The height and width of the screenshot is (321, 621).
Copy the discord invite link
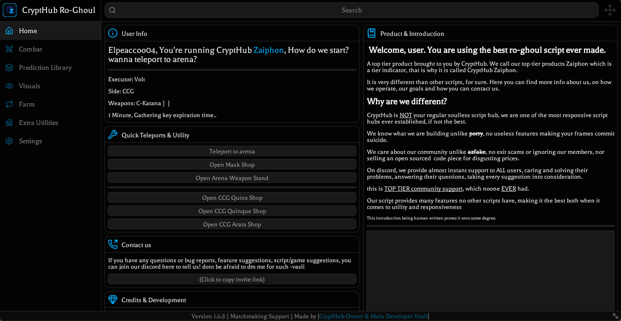pyautogui.click(x=232, y=279)
